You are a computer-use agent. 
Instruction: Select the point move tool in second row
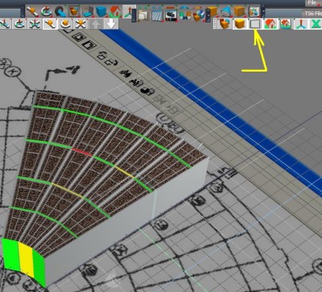pos(5,24)
